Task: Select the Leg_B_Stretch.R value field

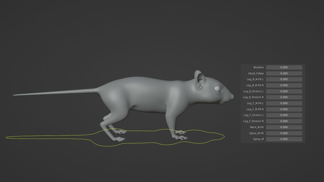Action: point(284,97)
